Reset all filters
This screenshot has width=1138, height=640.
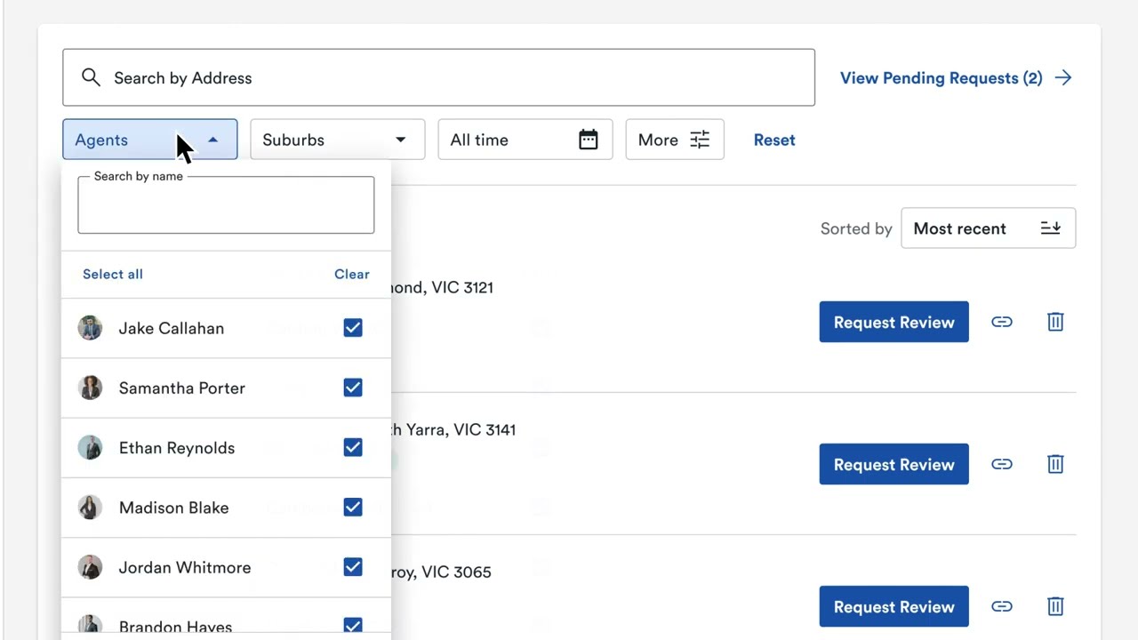774,140
